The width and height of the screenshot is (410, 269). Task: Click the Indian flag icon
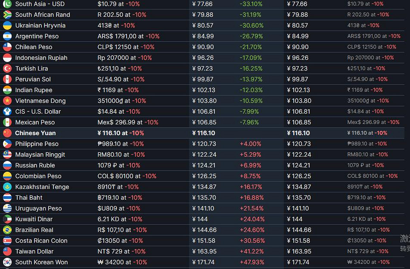tap(7, 90)
